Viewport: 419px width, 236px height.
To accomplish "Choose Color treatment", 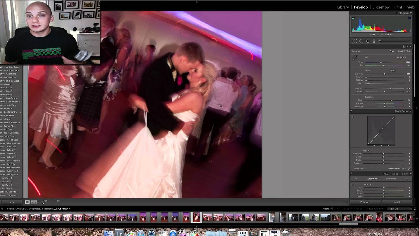I will tap(392, 51).
